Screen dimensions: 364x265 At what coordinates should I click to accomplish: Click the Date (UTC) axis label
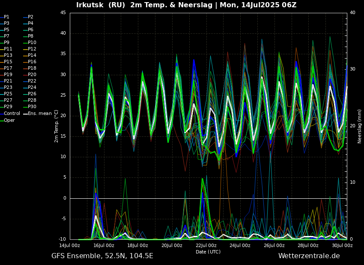[208, 252]
